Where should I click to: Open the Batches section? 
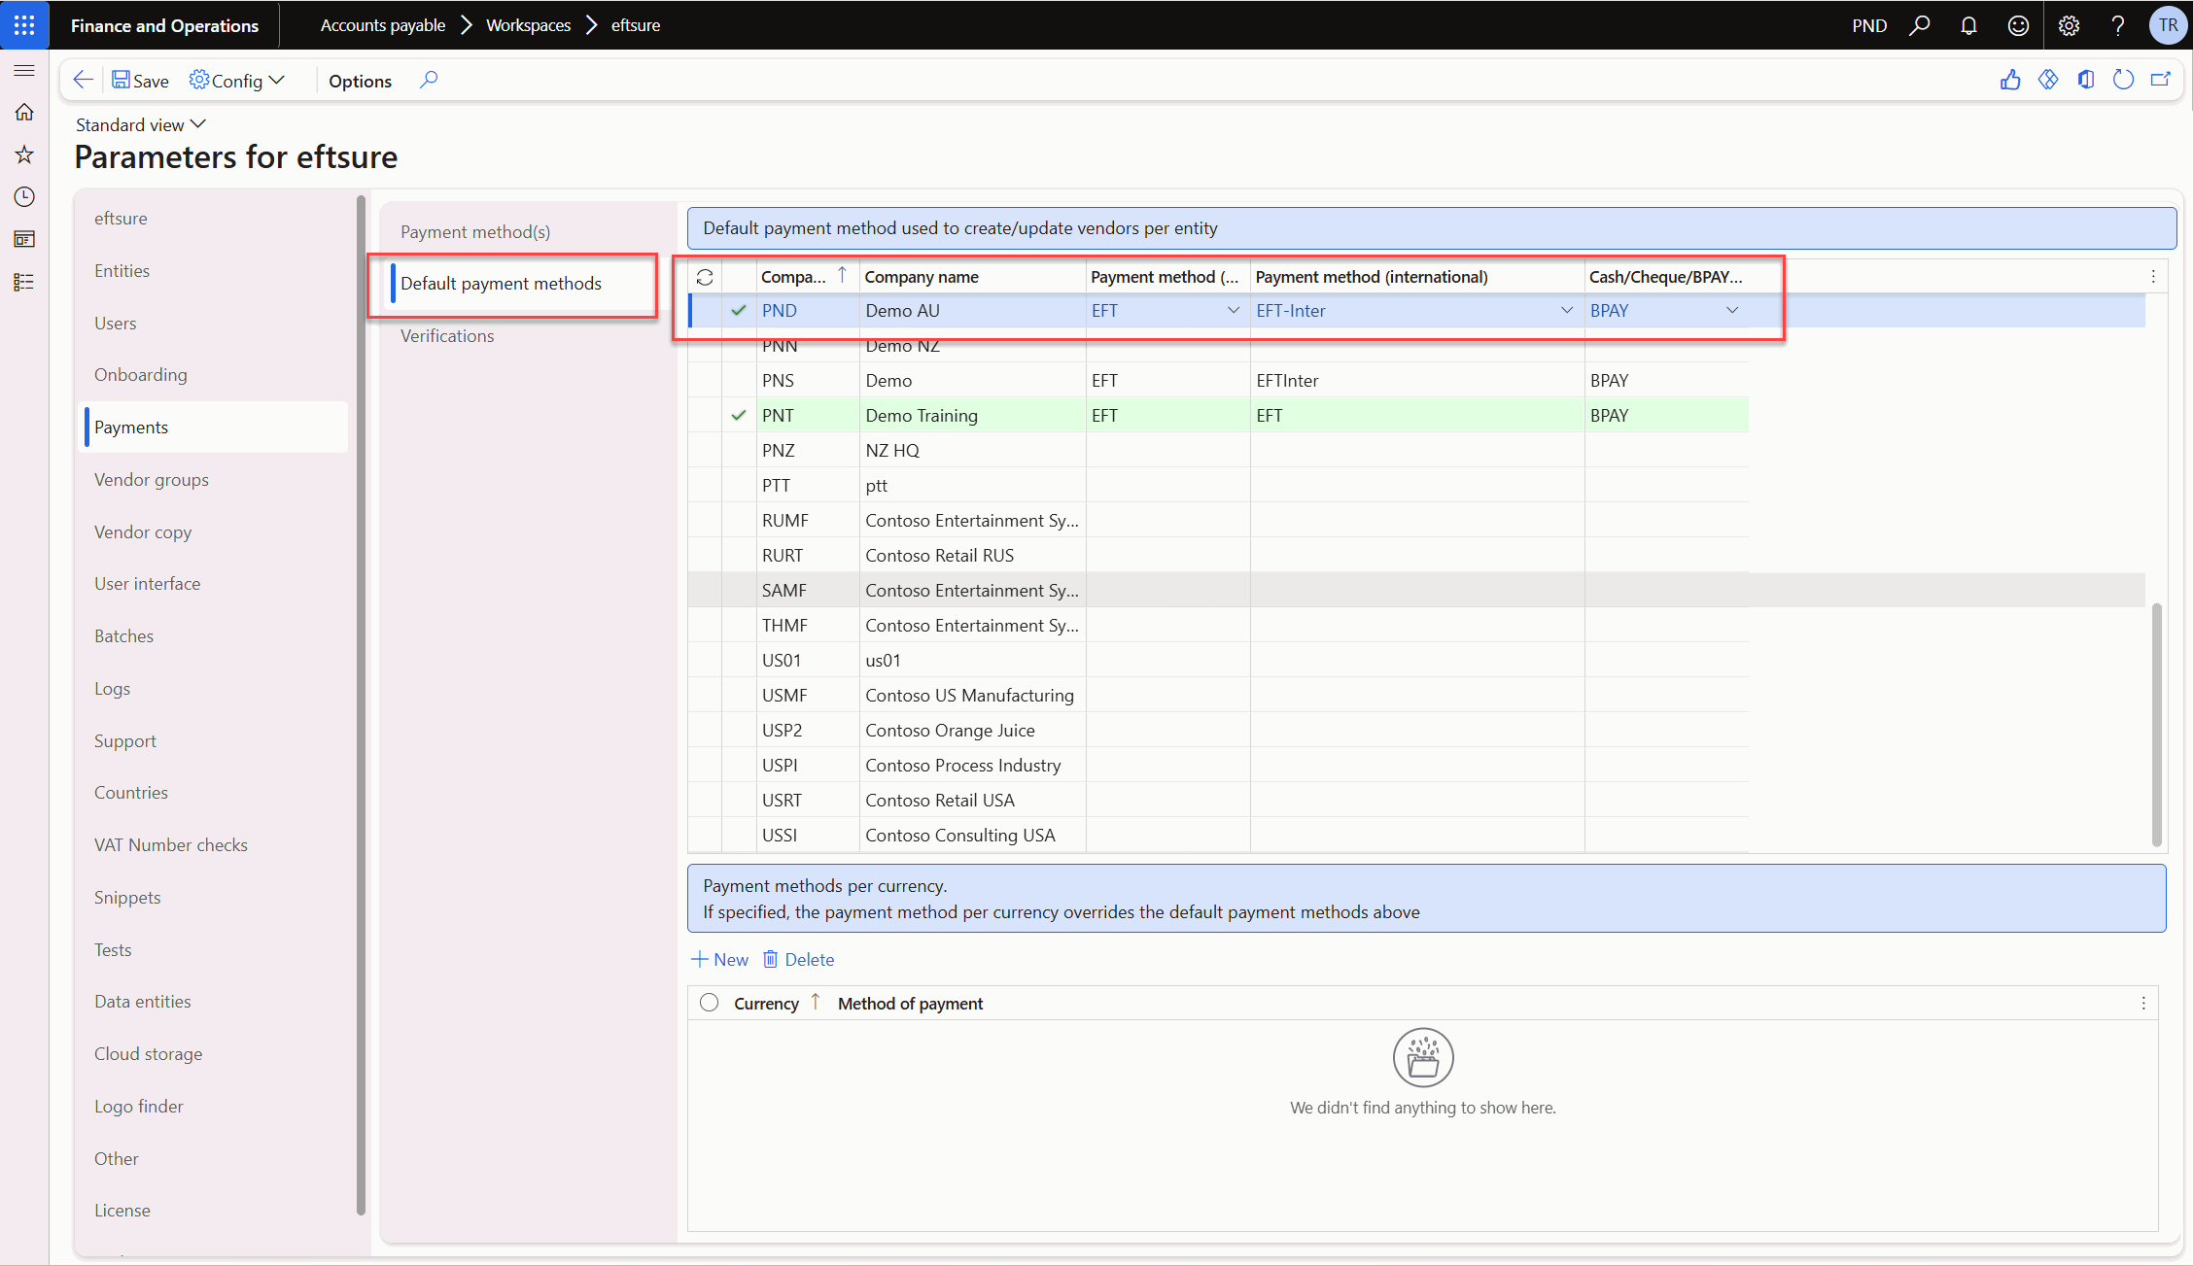(123, 636)
